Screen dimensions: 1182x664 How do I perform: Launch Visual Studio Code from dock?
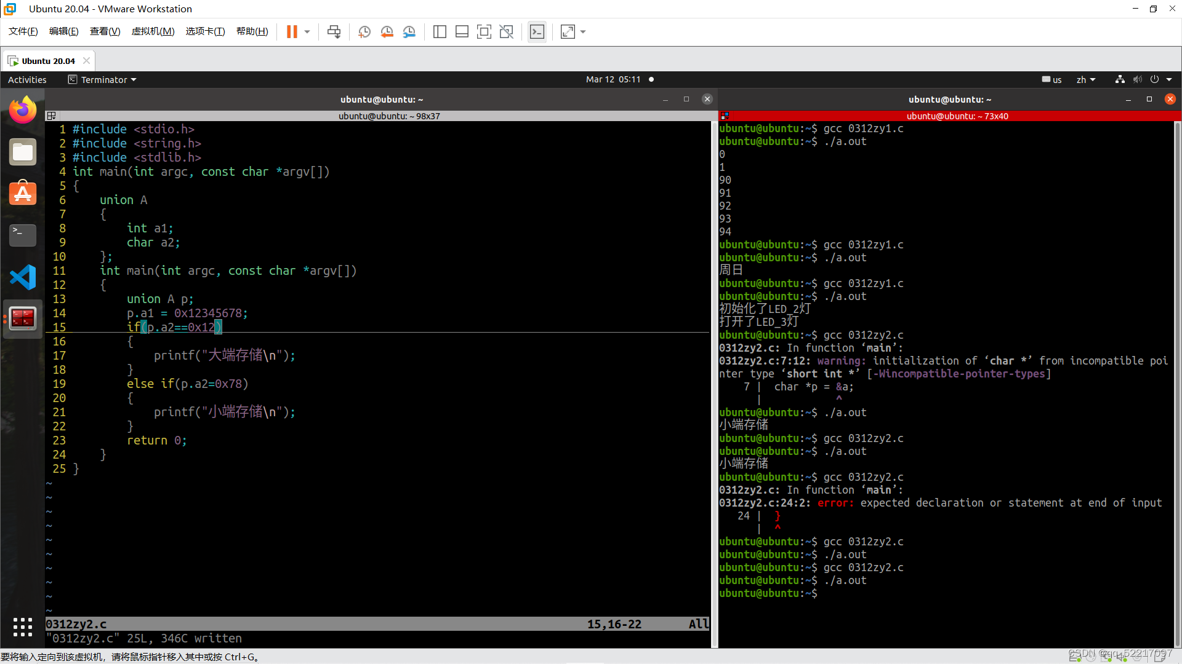pos(23,277)
